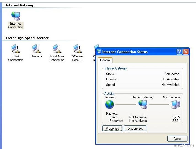
Task: Click the Hamachi label text
Action: click(36, 56)
